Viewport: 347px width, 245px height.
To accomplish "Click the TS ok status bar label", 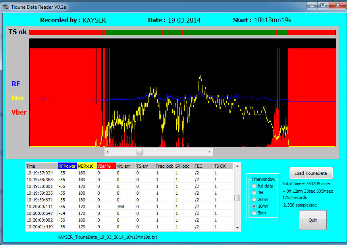I will click(x=18, y=32).
